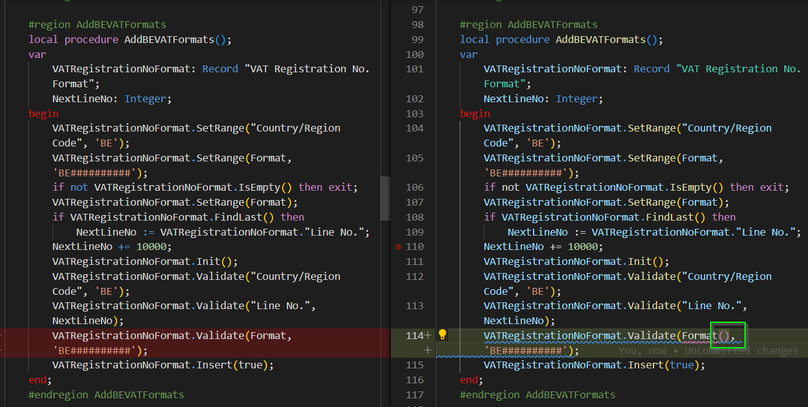The image size is (808, 407).
Task: Open the quick fix lightbulb on line 114
Action: click(443, 335)
